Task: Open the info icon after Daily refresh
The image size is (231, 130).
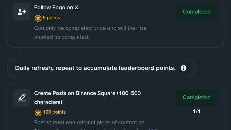Action: [184, 68]
